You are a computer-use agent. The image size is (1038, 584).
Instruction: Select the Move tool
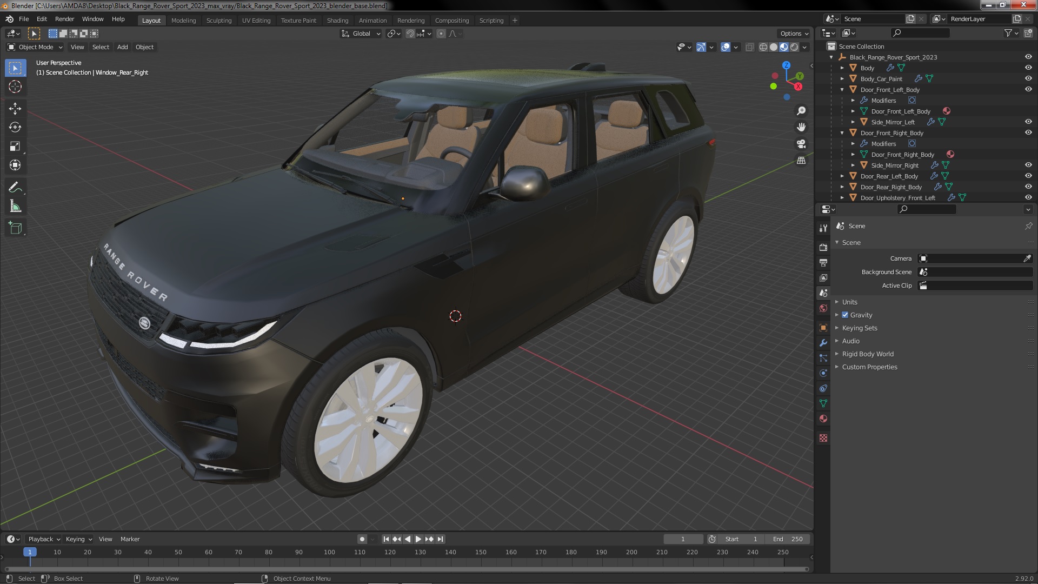pyautogui.click(x=15, y=109)
